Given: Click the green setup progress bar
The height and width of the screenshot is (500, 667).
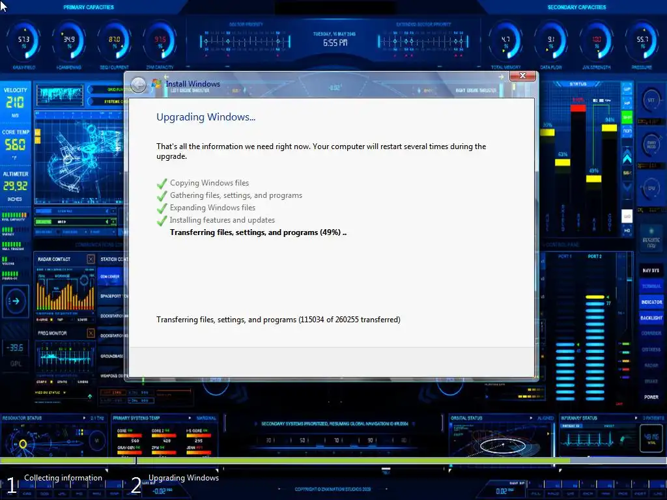Looking at the screenshot, I should 333,460.
